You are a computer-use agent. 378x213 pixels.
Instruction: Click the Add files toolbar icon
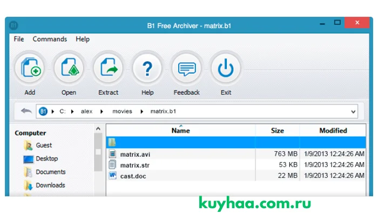pos(30,68)
